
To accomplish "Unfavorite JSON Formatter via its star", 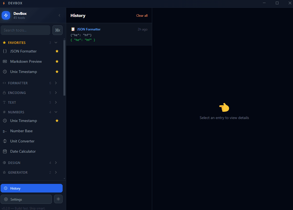I will pyautogui.click(x=57, y=51).
